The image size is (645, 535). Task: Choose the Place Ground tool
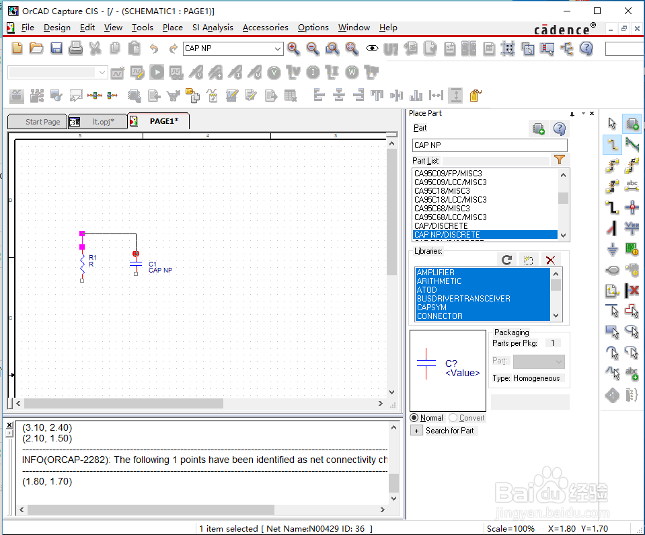tap(612, 249)
